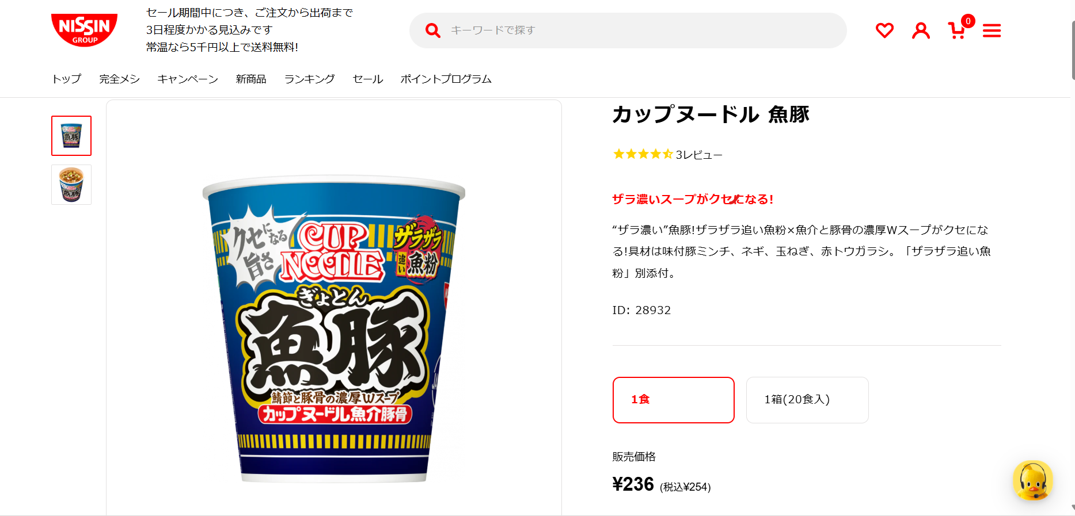This screenshot has height=516, width=1075.
Task: Open 完全メシ menu item
Action: pos(119,79)
